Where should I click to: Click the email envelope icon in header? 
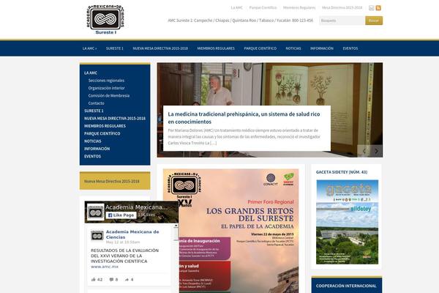[371, 8]
